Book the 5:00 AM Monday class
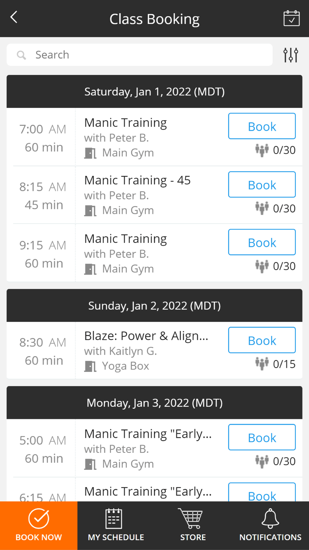Viewport: 309px width, 550px height. point(262,437)
